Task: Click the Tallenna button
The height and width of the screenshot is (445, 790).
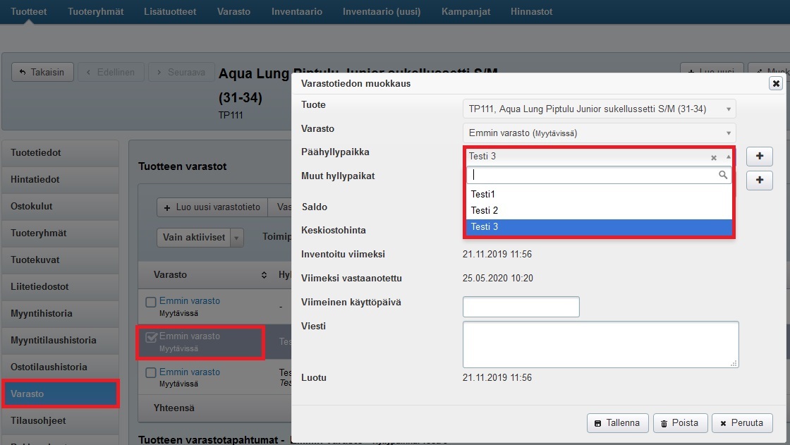Action: (617, 423)
